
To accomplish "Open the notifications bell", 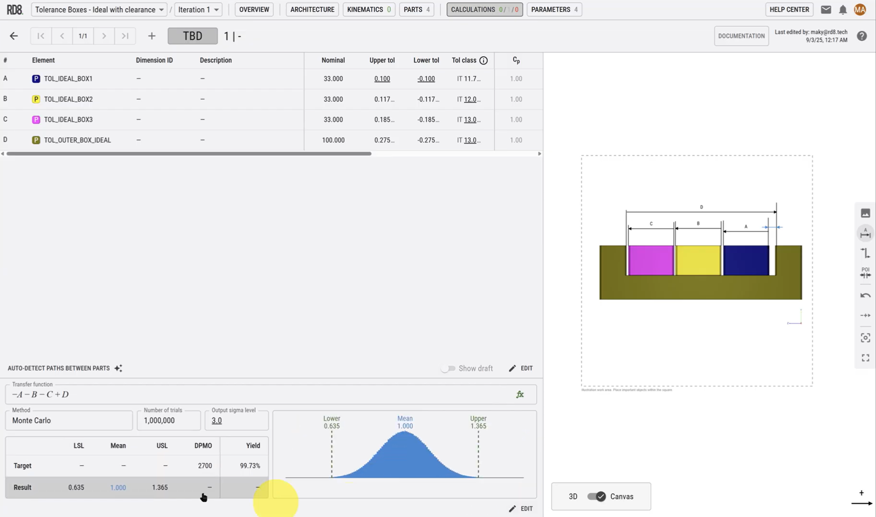I will point(843,9).
